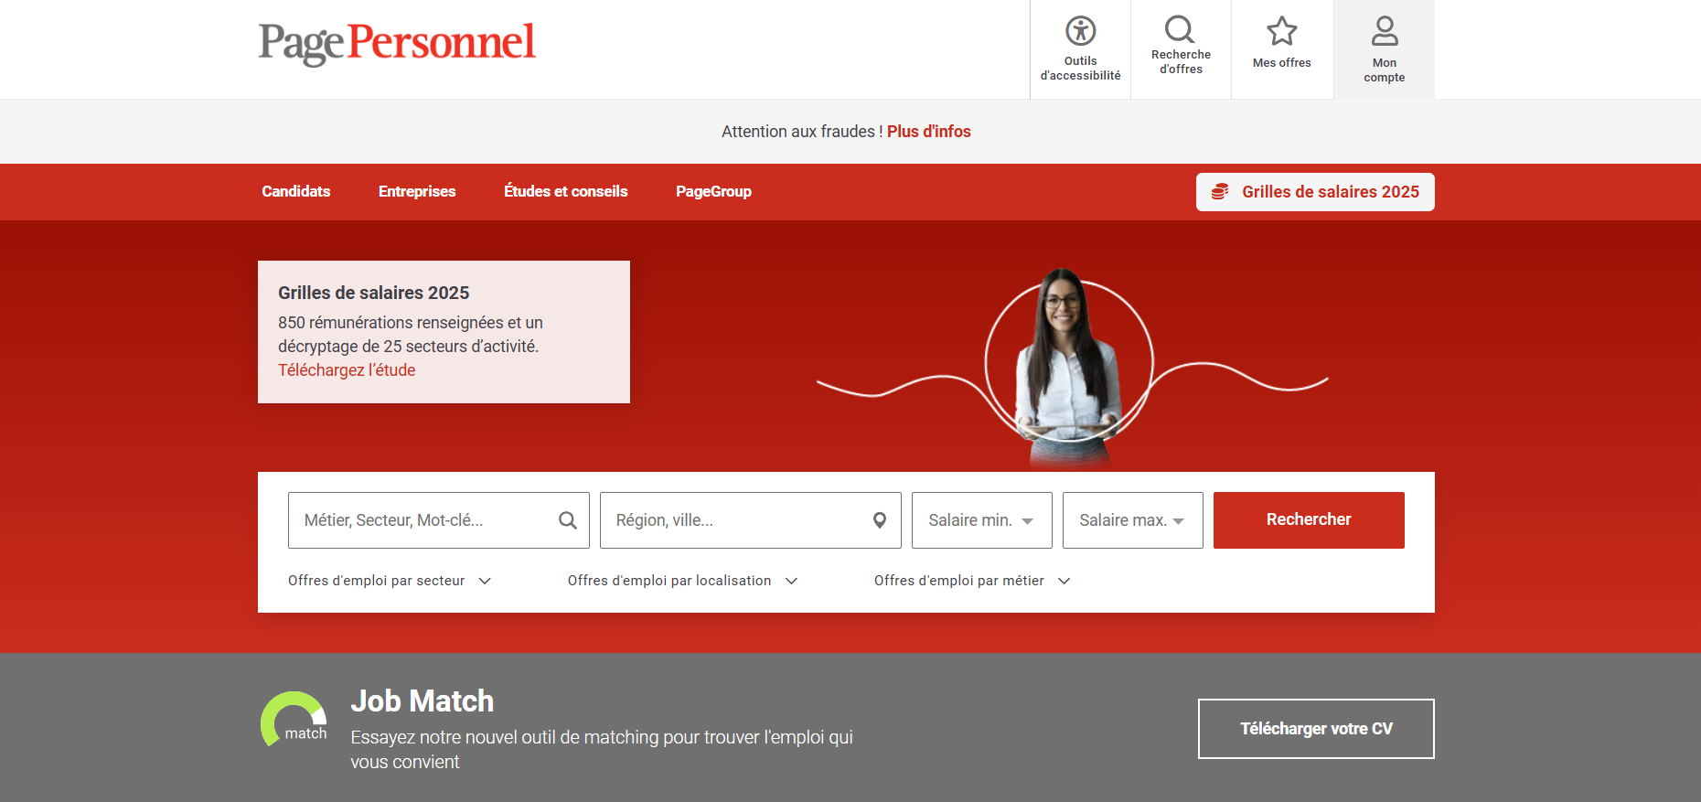Click the Job Match logo

294,719
